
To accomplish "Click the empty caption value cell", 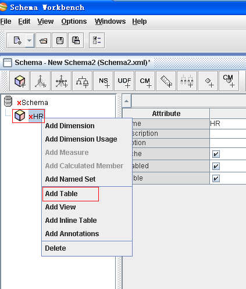I will [228, 143].
